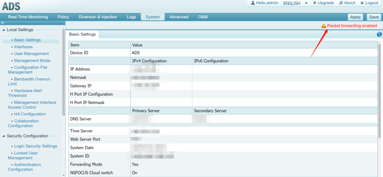
Task: Open Locked User Management
Action: tap(23, 155)
